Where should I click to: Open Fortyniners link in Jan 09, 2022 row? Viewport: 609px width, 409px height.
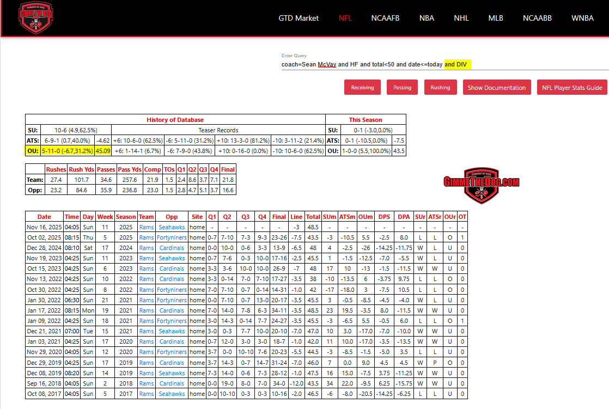click(x=172, y=321)
